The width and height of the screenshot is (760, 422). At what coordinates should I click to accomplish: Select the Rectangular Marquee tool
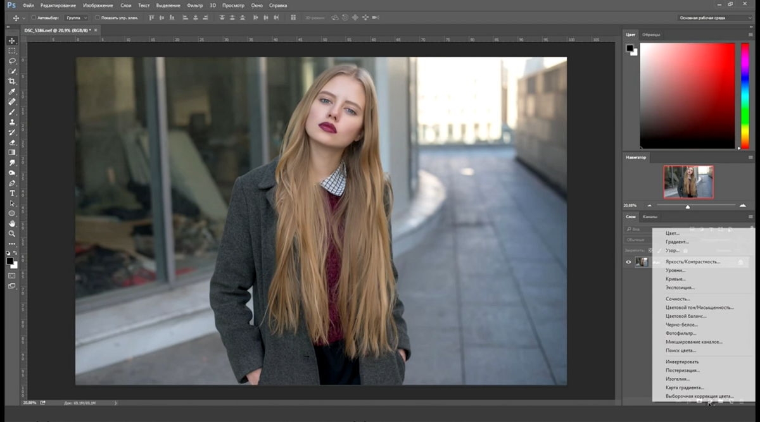pos(12,51)
